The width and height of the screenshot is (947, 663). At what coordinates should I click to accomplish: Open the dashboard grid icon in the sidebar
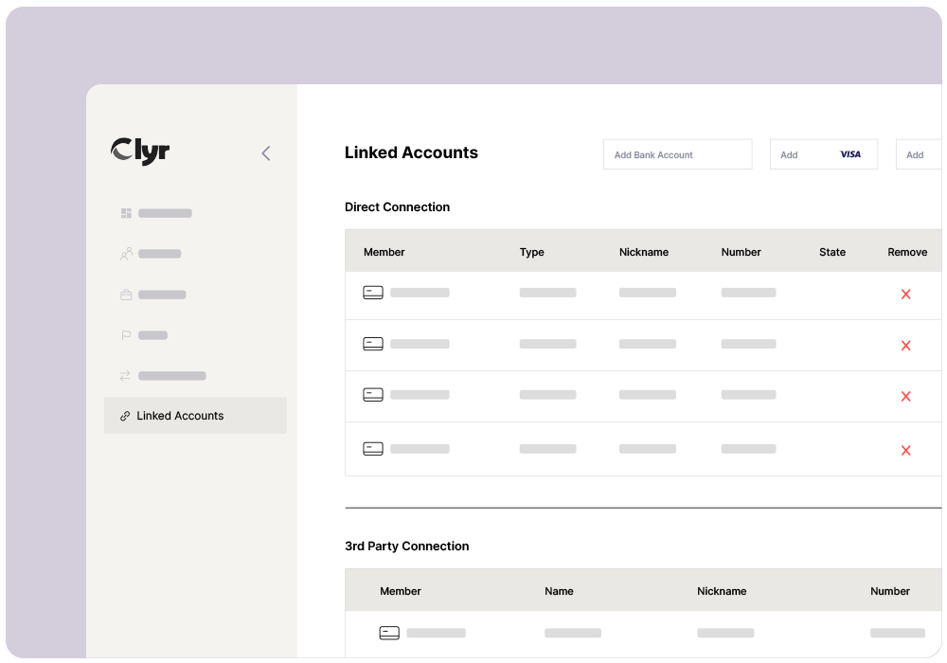(126, 213)
